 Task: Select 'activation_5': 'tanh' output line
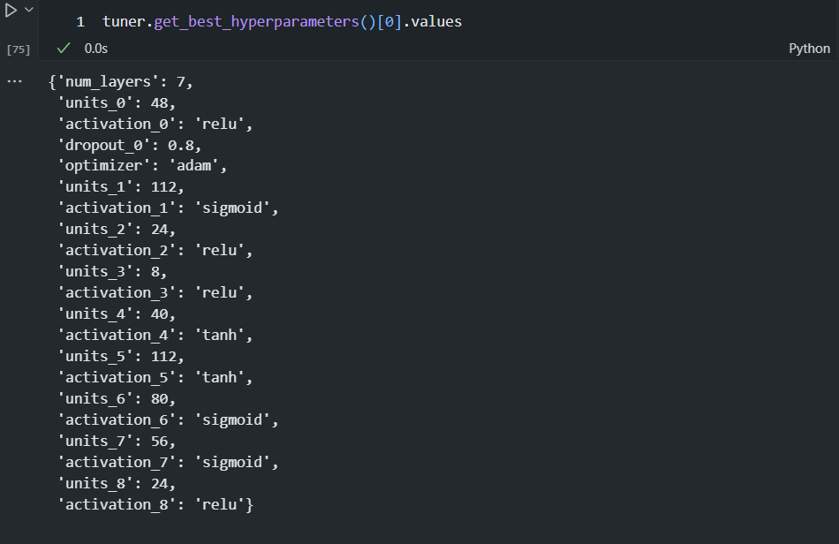(155, 378)
